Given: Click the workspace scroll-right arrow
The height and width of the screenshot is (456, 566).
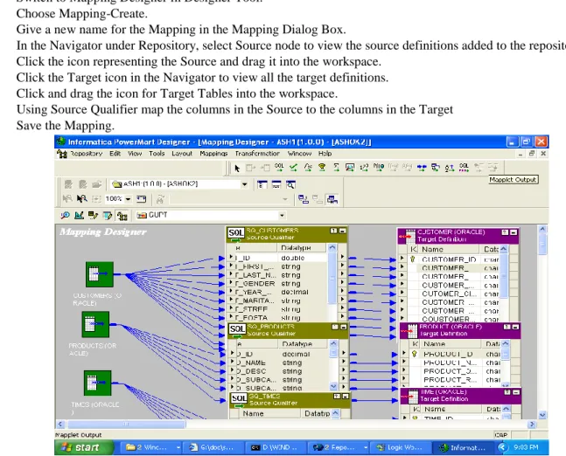Looking at the screenshot, I should pos(532,425).
